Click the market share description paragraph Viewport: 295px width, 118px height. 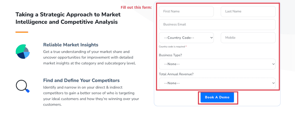pyautogui.click(x=89, y=57)
